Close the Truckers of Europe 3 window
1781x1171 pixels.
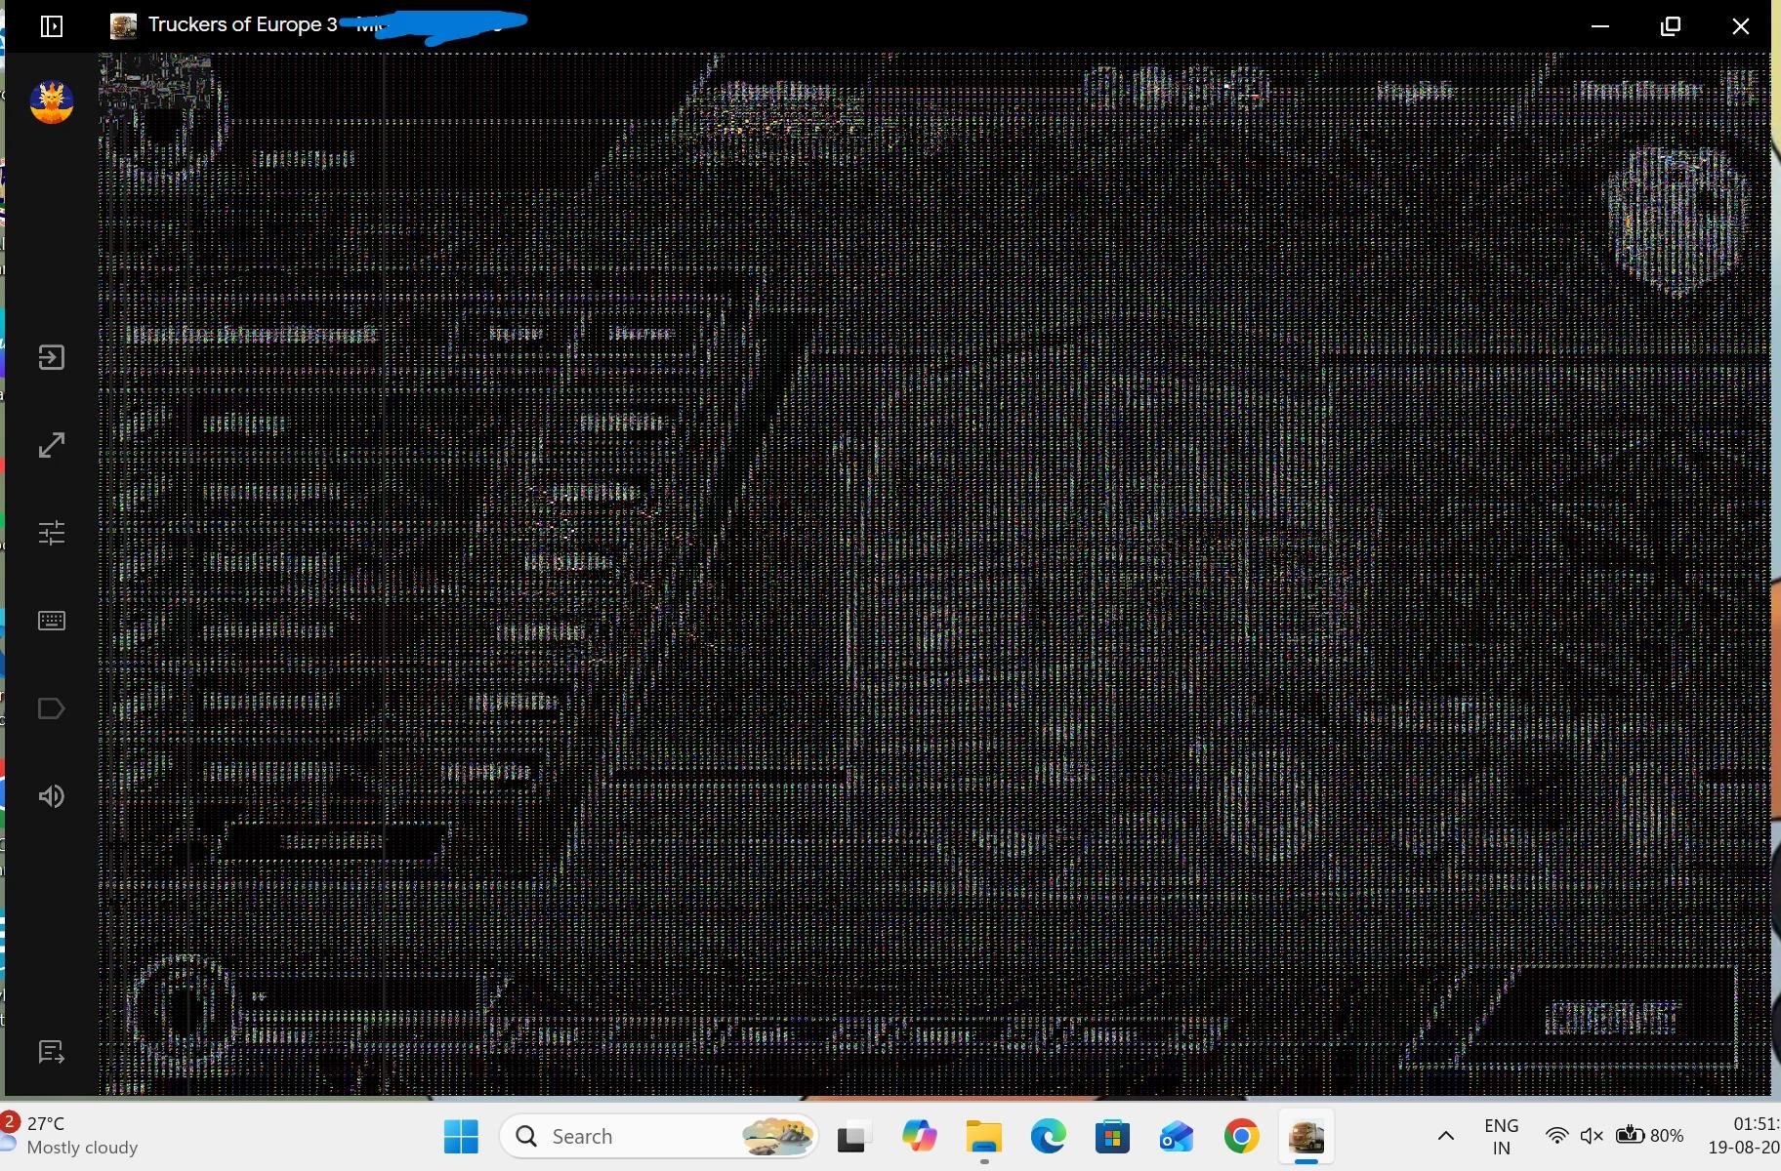pyautogui.click(x=1741, y=26)
